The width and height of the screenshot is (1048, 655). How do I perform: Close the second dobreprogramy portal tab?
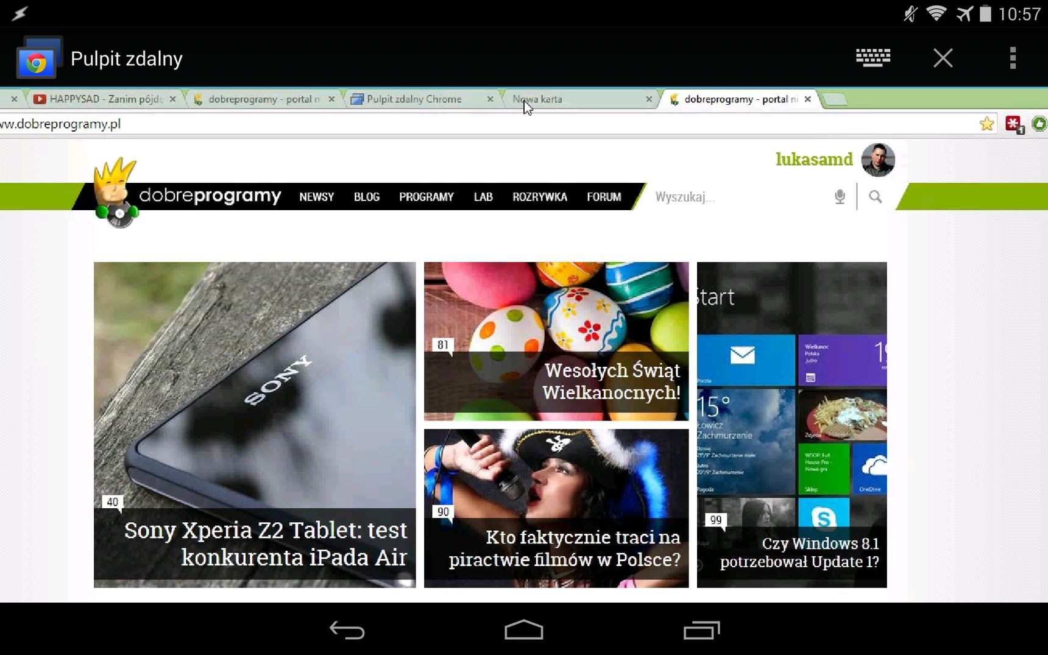click(x=331, y=99)
